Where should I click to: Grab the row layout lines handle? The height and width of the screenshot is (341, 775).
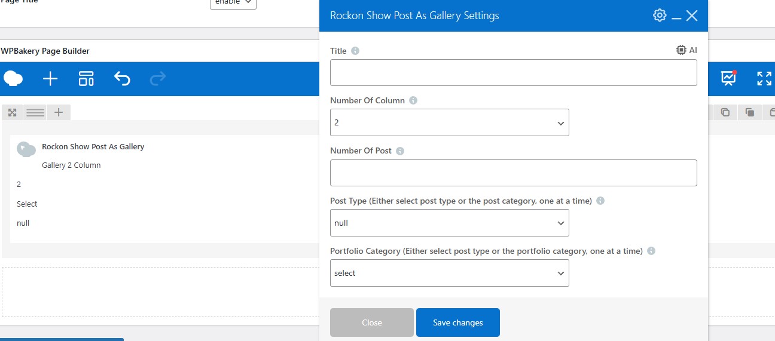click(35, 112)
